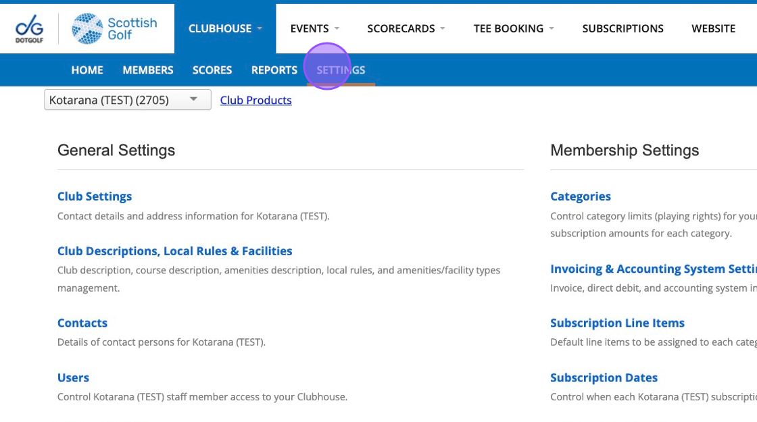Click the Scottish Golf logo
Image resolution: width=757 pixels, height=422 pixels.
[114, 28]
